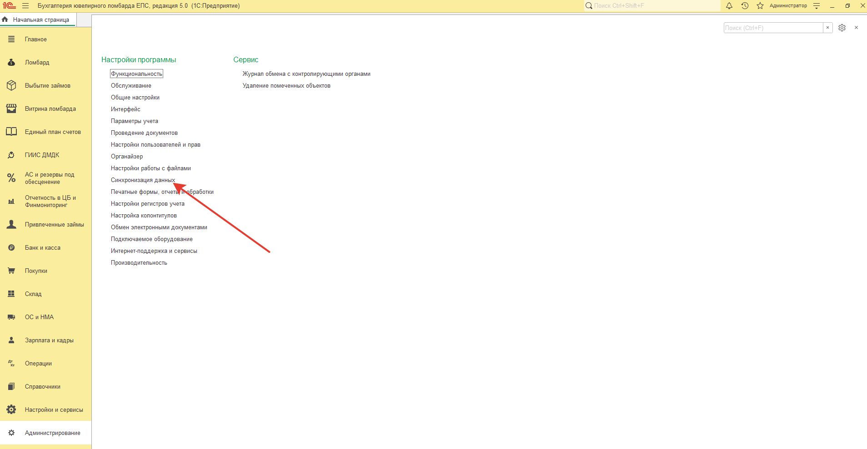This screenshot has width=867, height=449.
Task: Close the Администрирование panel with X
Action: tap(856, 28)
